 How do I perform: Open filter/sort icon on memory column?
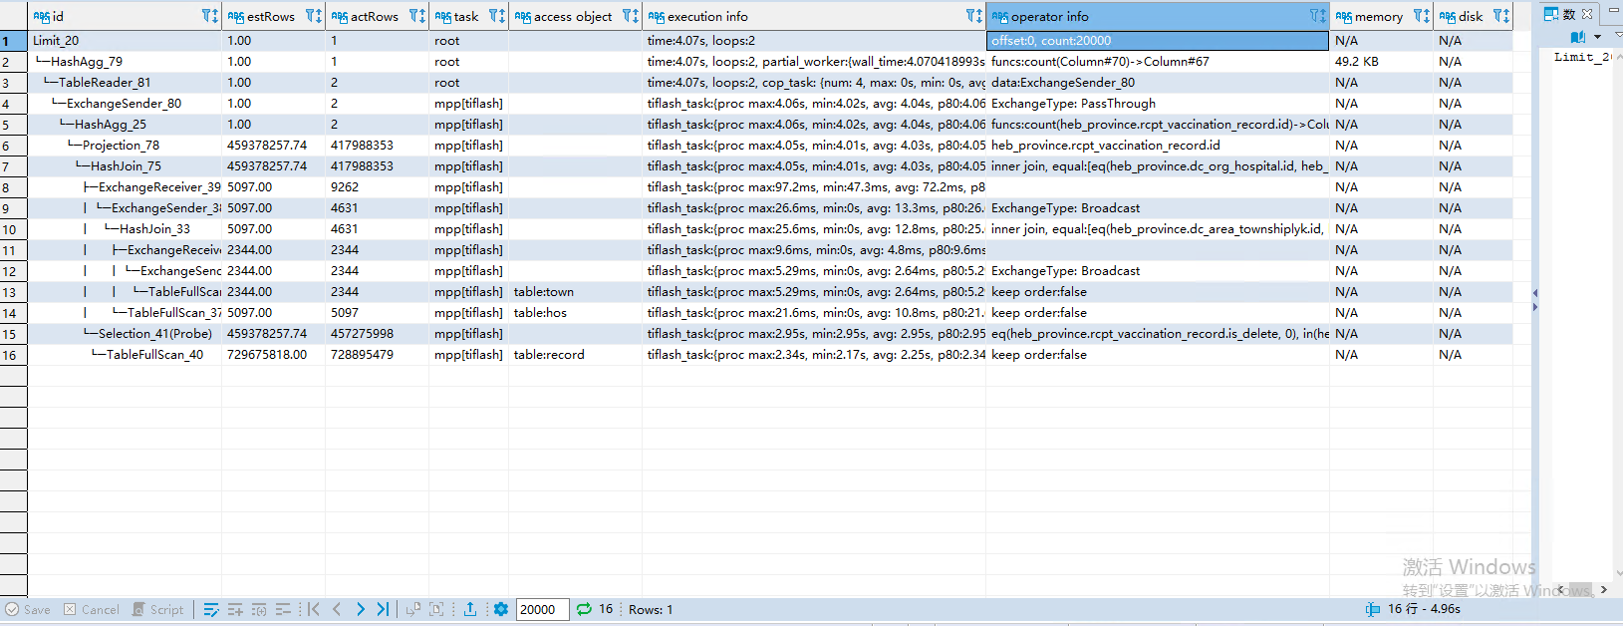click(1421, 16)
